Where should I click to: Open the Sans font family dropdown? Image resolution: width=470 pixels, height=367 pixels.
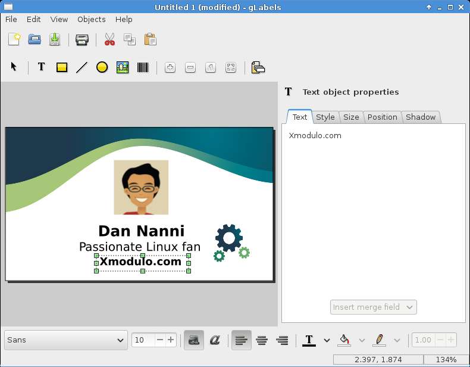tap(65, 340)
